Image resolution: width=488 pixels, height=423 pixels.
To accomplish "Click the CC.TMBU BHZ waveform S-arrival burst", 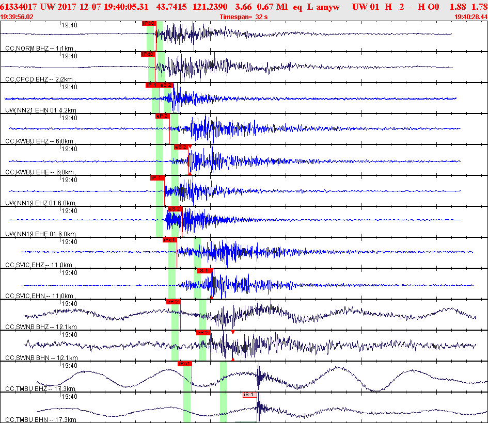I will (x=259, y=376).
